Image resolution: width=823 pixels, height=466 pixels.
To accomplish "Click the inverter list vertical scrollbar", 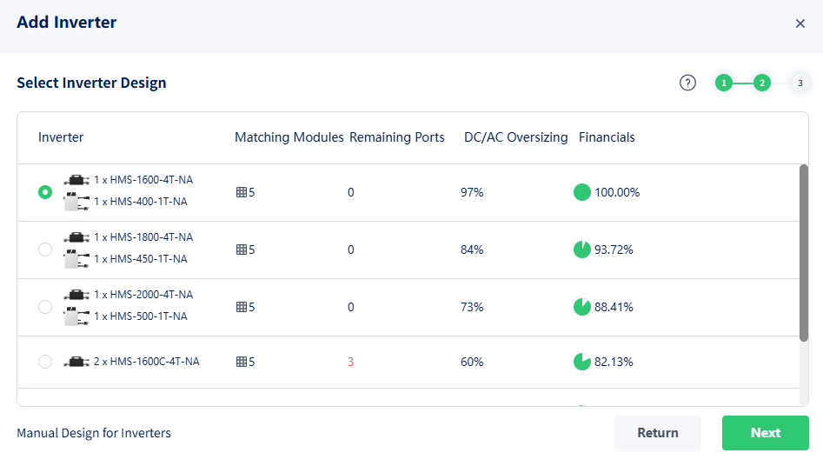I will 804,253.
